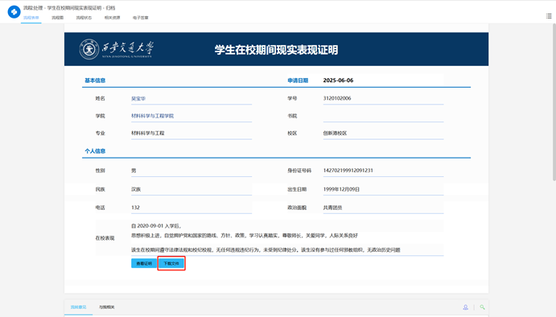
Task: Click the 下载文件 button
Action: [171, 263]
